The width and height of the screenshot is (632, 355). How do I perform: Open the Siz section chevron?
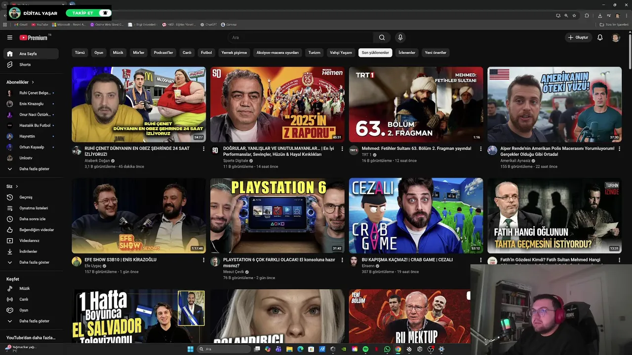tap(16, 186)
